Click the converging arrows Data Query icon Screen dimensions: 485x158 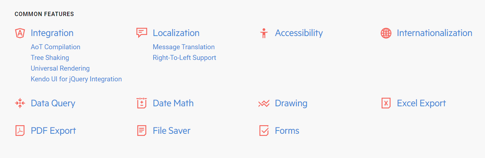coord(20,103)
